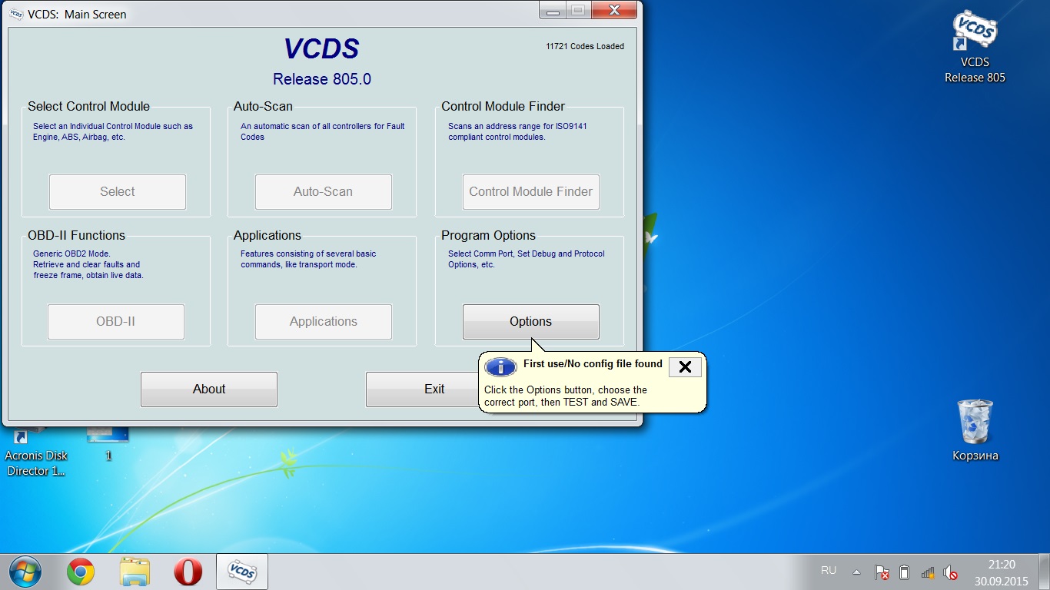Click the Release 805.0 heading text
1050x590 pixels.
coord(322,80)
